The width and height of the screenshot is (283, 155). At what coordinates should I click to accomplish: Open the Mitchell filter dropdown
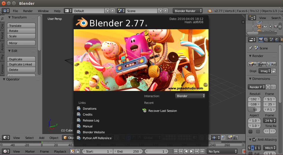coord(270,148)
